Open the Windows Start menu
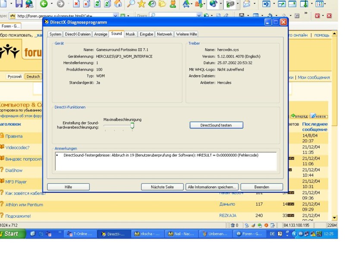345x258 pixels. pos(11,234)
